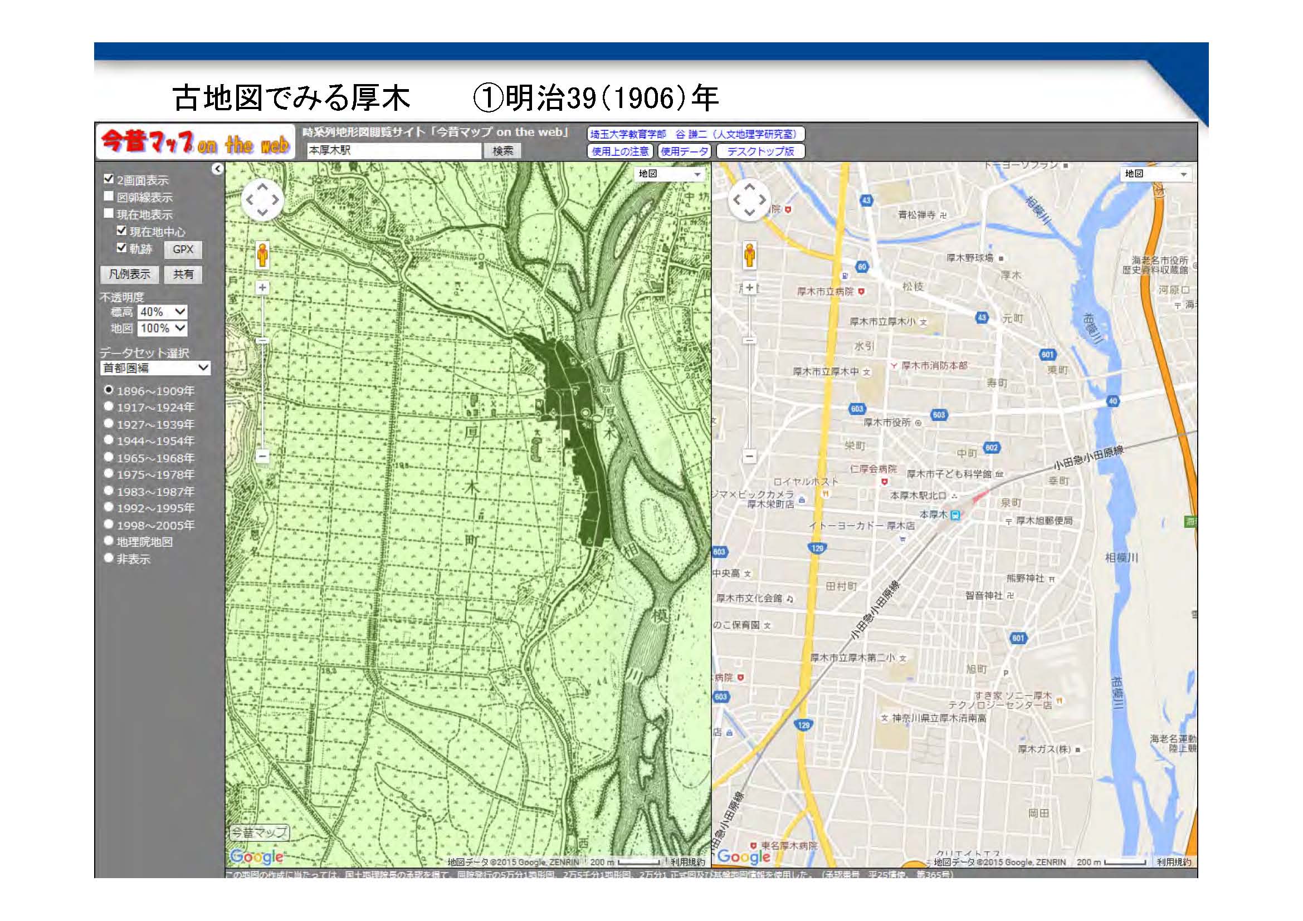Uncheck 現在地中心 checkbox
1303x921 pixels.
click(x=121, y=231)
